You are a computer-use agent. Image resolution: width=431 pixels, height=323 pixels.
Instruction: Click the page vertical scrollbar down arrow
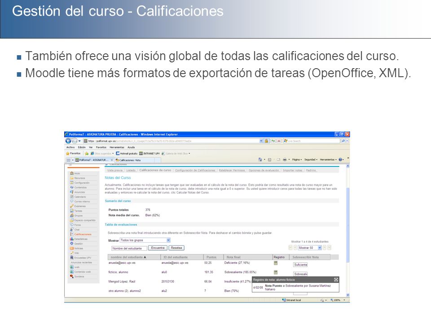347,295
